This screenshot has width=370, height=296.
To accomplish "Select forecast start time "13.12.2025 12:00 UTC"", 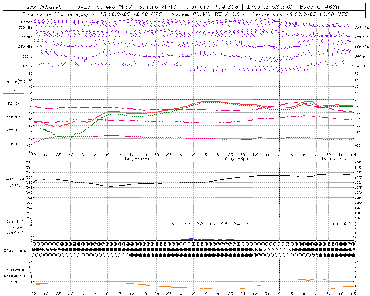I will pos(131,14).
